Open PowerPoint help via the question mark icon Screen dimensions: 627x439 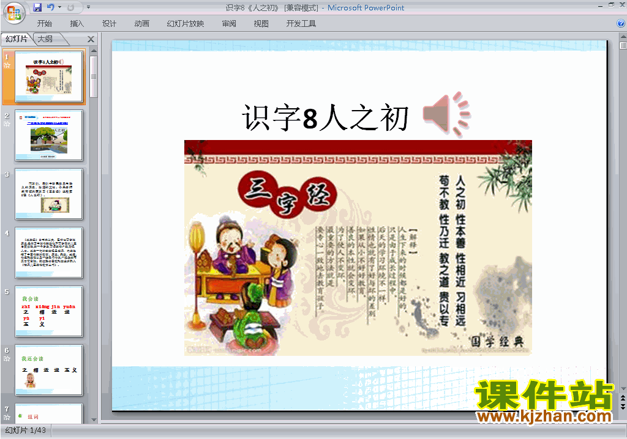coord(621,24)
